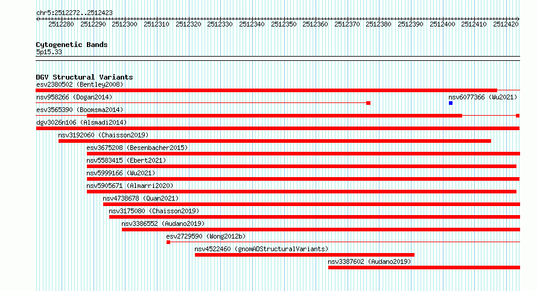This screenshot has height=291, width=537.
Task: Click the nsv5999166 (Wu2021) label
Action: (121, 173)
